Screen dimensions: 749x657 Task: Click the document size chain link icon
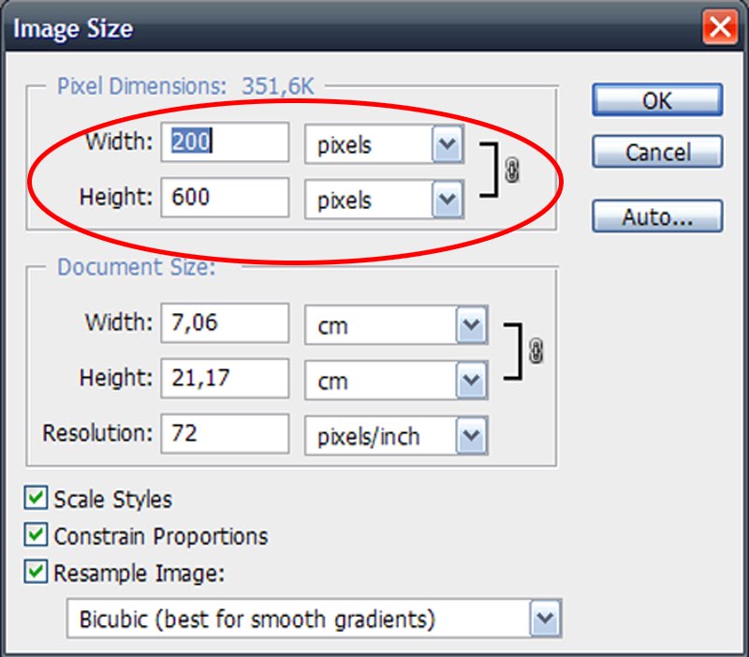pos(536,351)
